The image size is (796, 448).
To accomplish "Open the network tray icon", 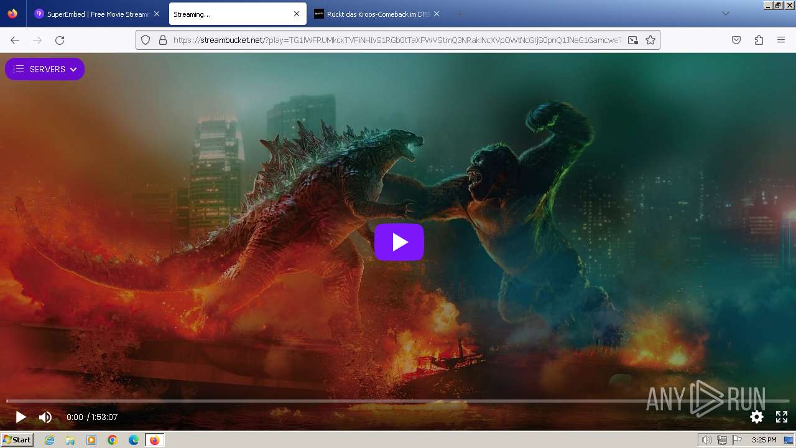I will point(722,440).
